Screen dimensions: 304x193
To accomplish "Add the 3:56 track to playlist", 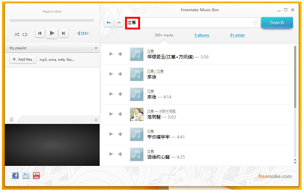I will [x=120, y=54].
